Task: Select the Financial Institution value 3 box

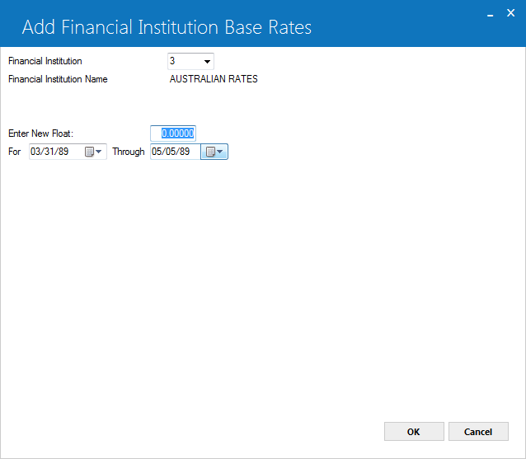Action: [190, 61]
